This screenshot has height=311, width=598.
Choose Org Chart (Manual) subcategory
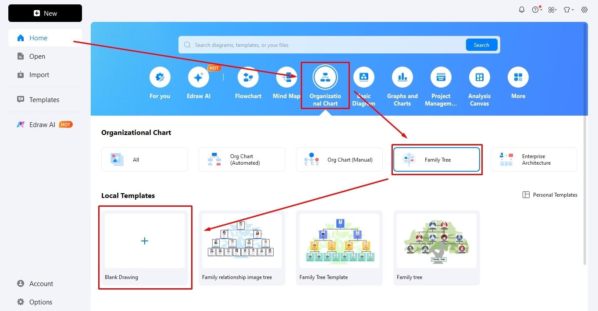pyautogui.click(x=339, y=159)
